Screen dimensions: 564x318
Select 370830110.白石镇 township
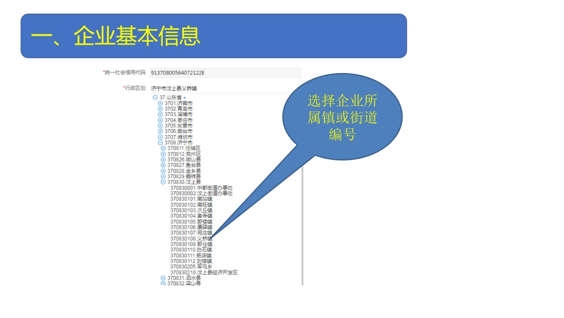click(x=191, y=250)
